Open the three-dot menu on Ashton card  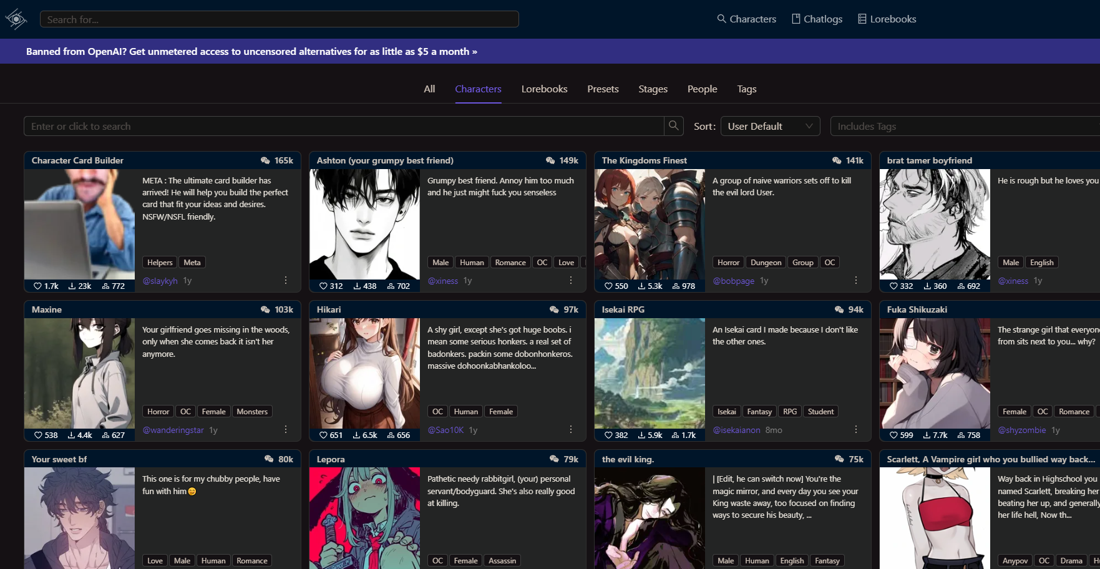click(x=571, y=281)
